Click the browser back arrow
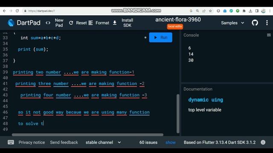 [4, 11]
